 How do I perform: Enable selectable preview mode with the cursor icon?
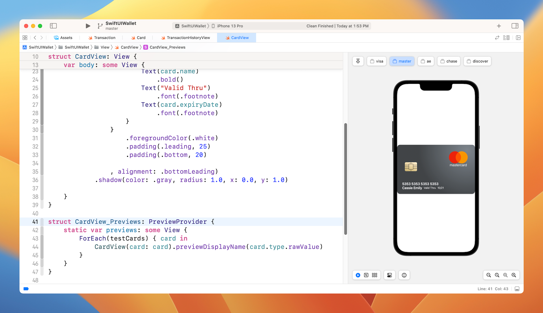[367, 275]
